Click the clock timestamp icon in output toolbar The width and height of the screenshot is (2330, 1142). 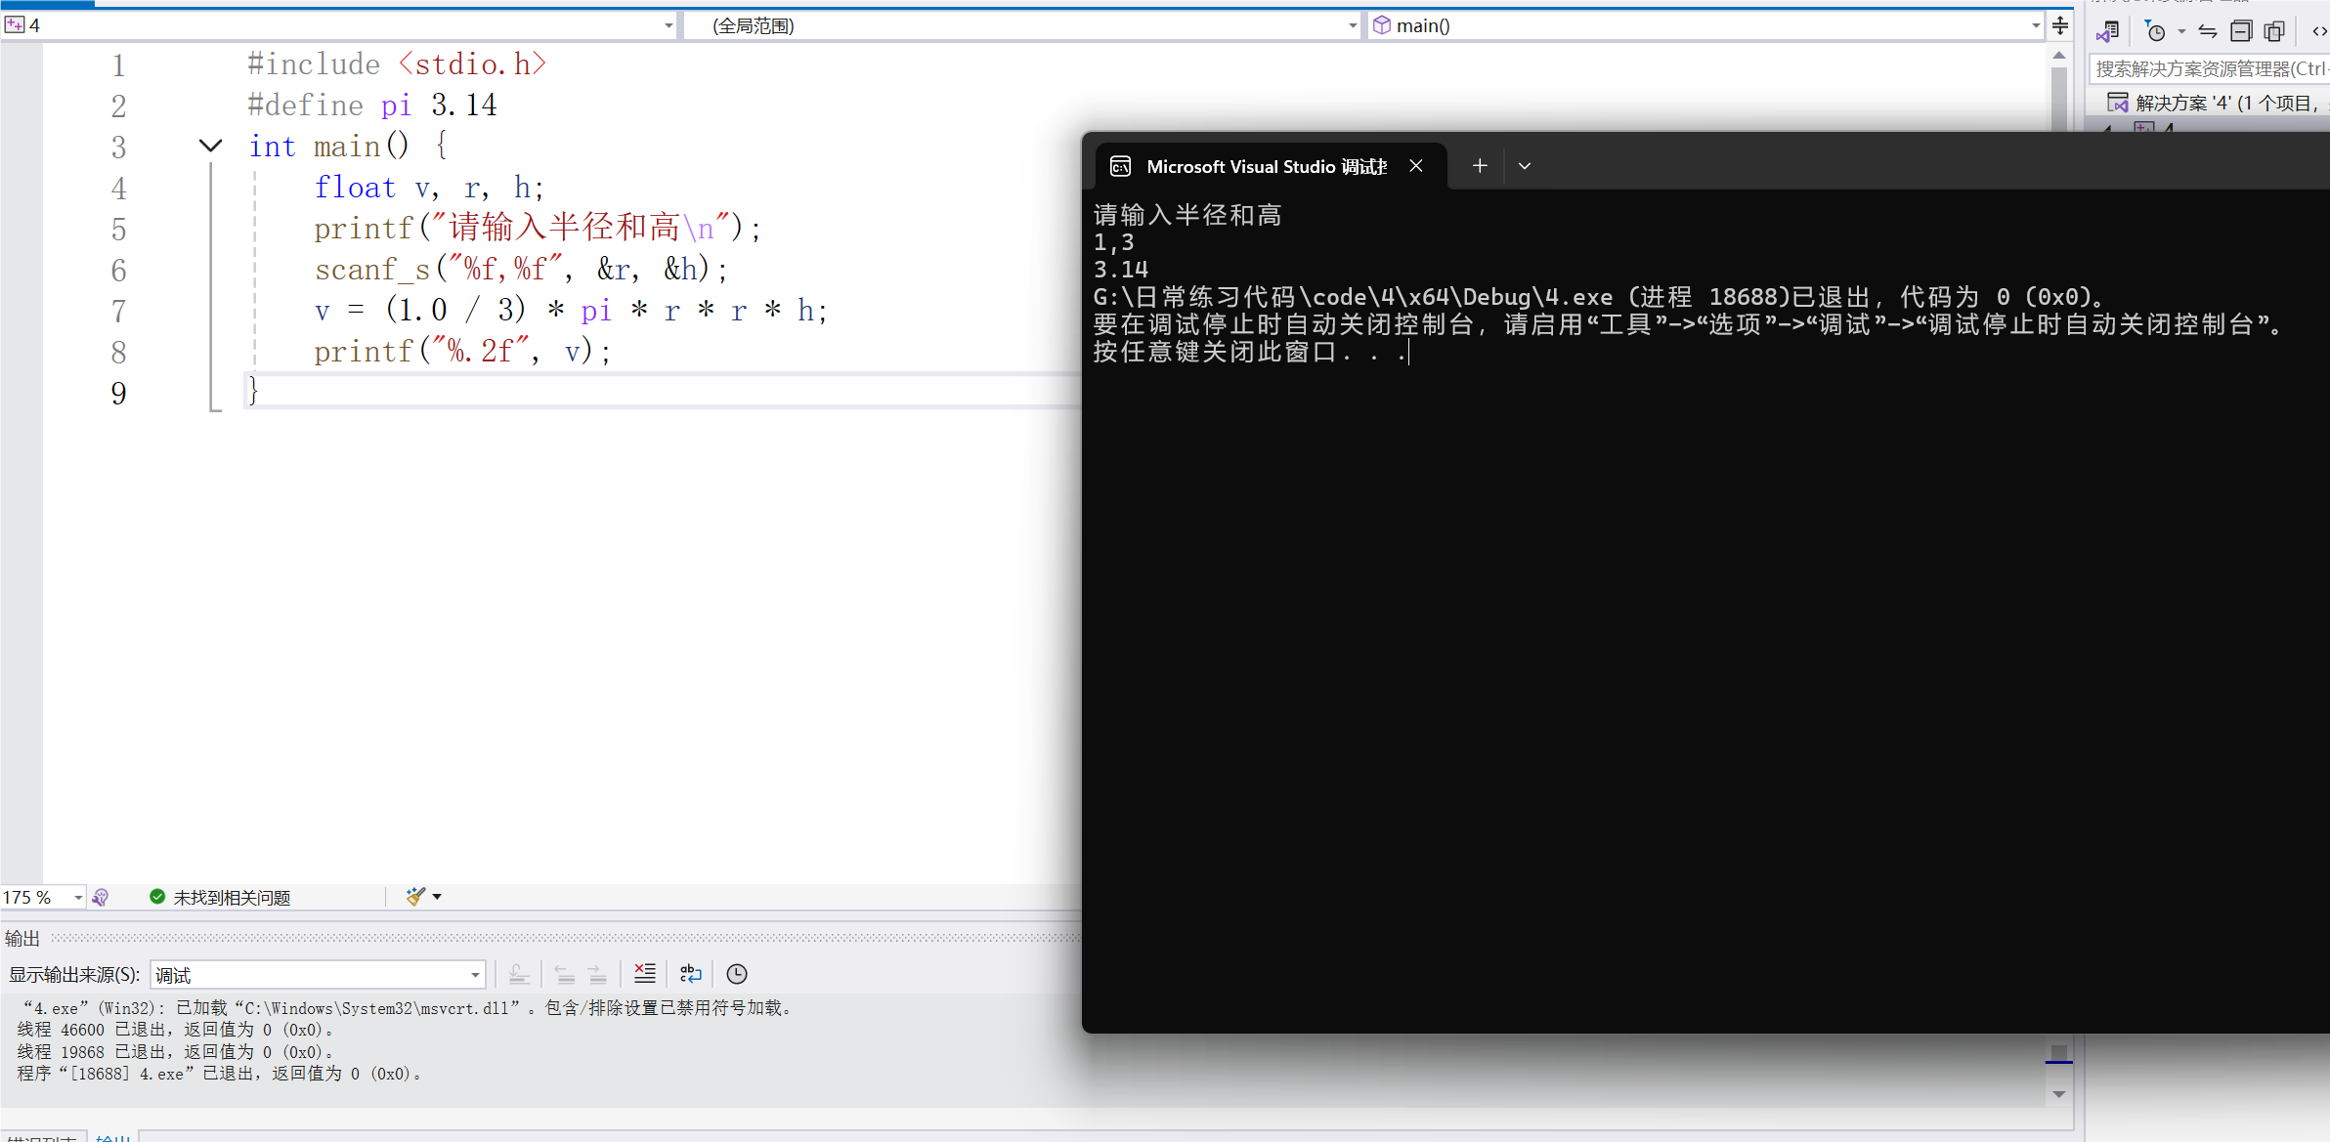coord(737,973)
